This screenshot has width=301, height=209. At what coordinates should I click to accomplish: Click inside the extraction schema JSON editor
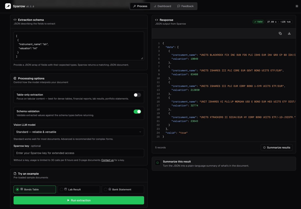pos(79,46)
